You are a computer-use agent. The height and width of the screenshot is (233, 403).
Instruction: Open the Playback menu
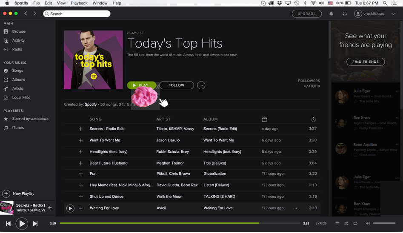[x=79, y=3]
